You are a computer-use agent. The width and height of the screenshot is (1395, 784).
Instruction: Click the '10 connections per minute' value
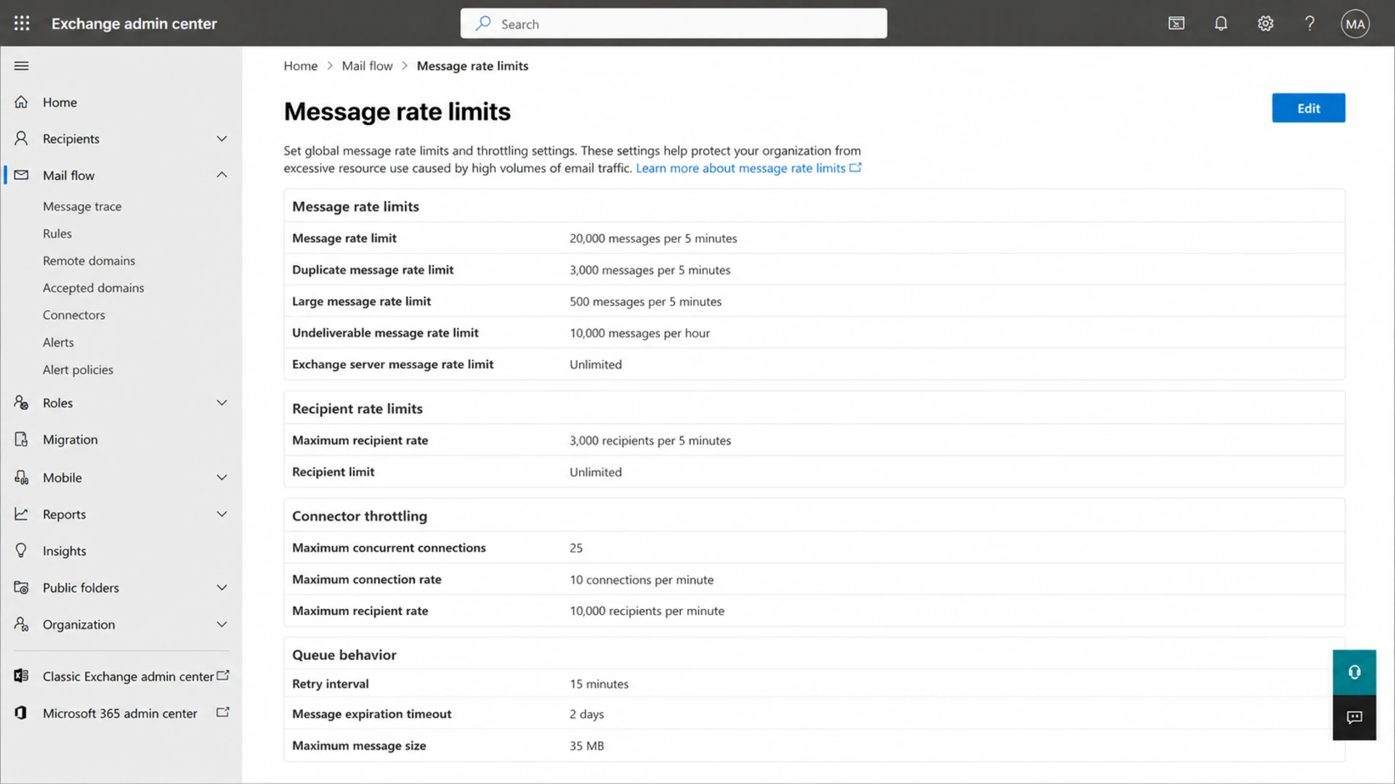[x=642, y=579]
